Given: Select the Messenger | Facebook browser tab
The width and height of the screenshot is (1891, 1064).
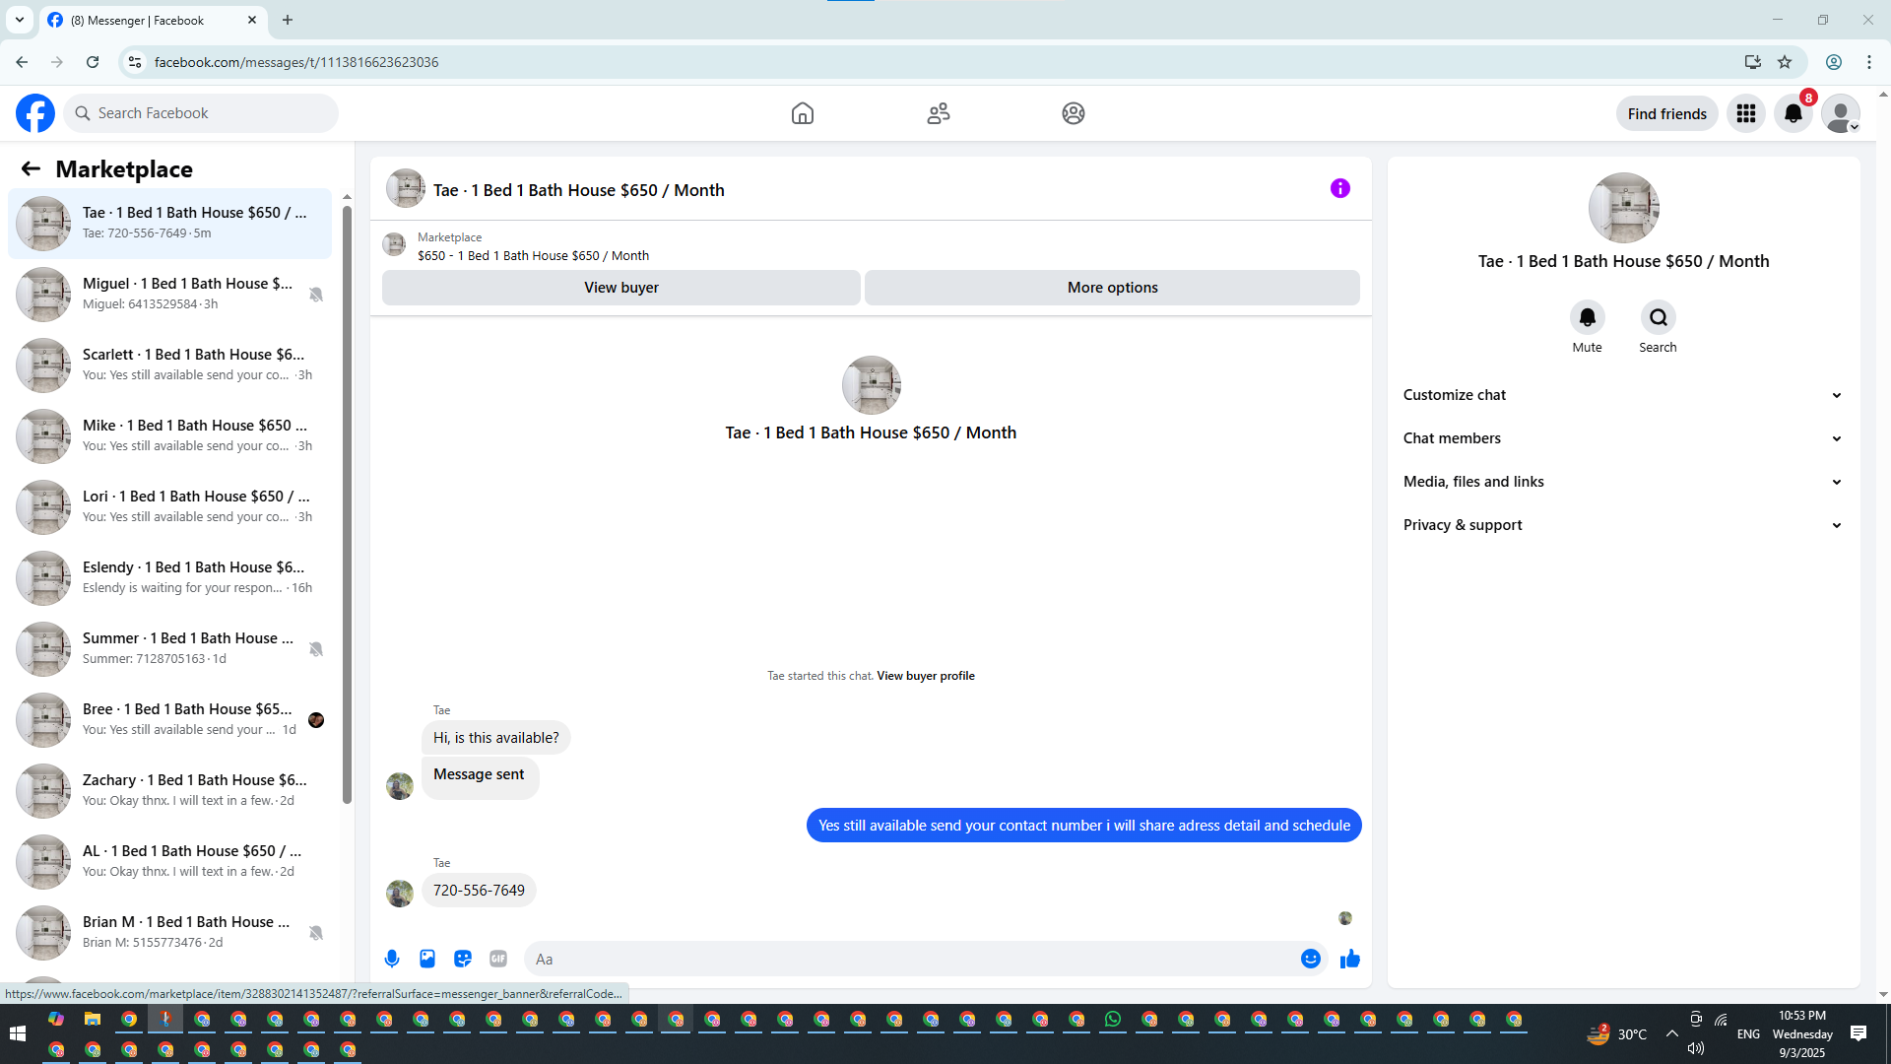Looking at the screenshot, I should [153, 21].
